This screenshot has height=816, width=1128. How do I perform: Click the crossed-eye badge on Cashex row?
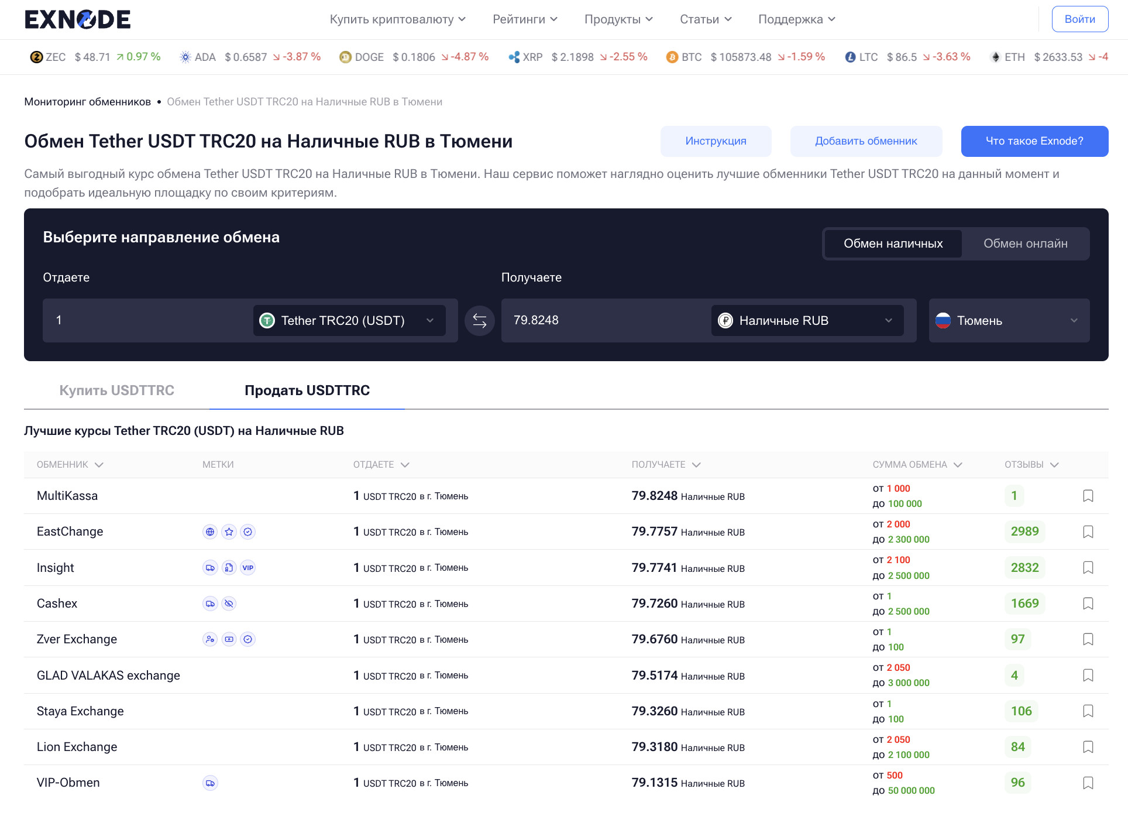pyautogui.click(x=229, y=604)
